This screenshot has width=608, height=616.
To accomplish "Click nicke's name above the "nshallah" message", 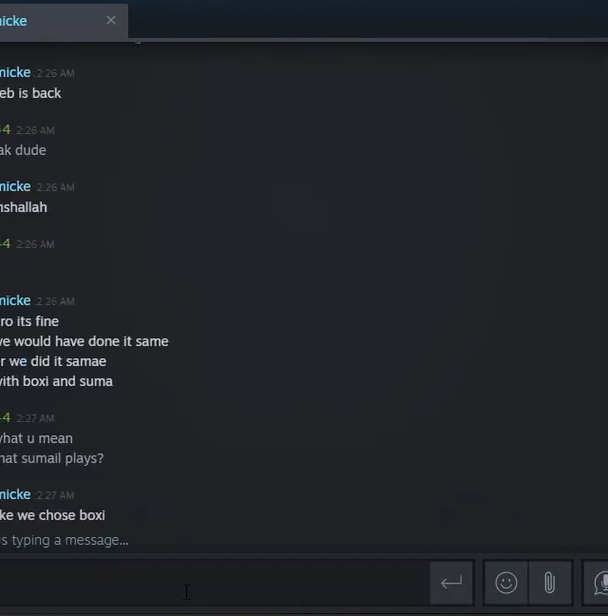I will (x=15, y=186).
